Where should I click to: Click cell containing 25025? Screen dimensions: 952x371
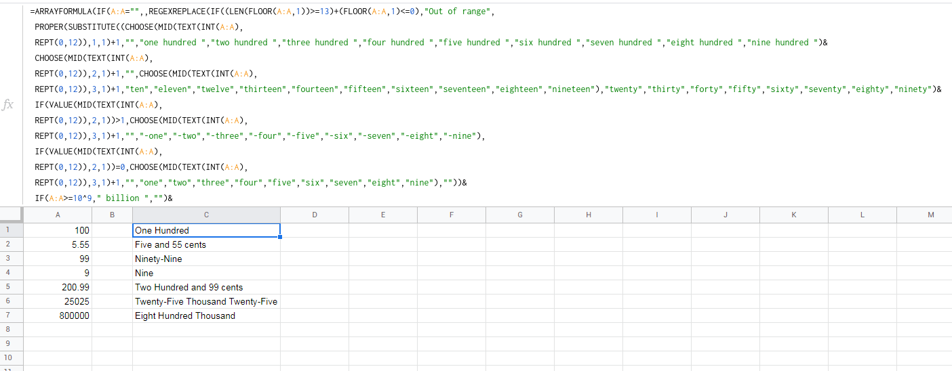(x=58, y=301)
